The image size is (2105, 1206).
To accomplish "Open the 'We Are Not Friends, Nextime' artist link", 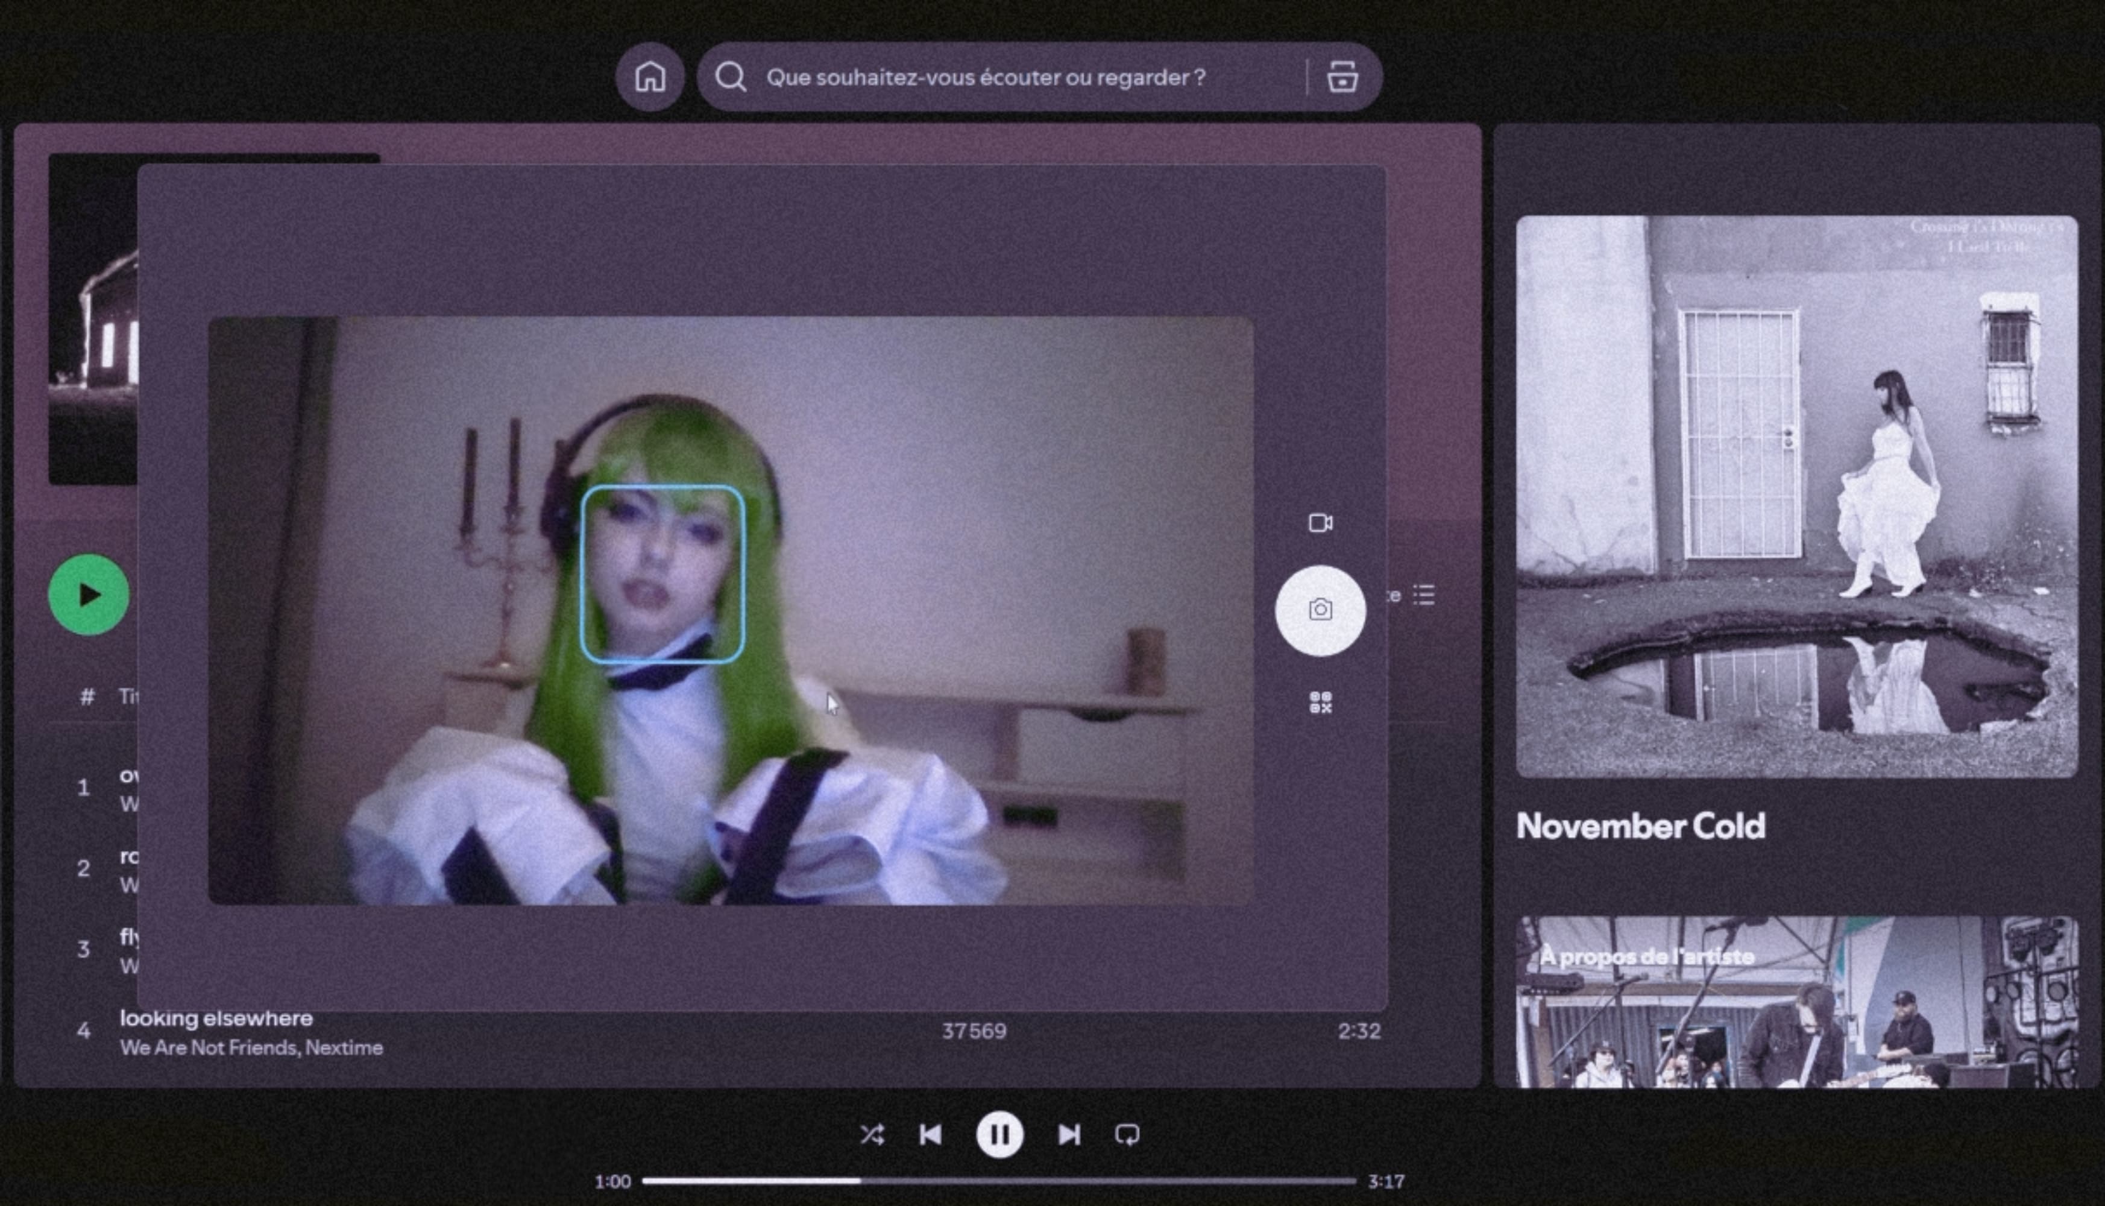I will 251,1048.
